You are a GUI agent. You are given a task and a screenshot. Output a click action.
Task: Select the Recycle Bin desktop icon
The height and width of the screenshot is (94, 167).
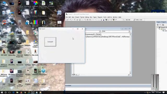(x=4, y=14)
